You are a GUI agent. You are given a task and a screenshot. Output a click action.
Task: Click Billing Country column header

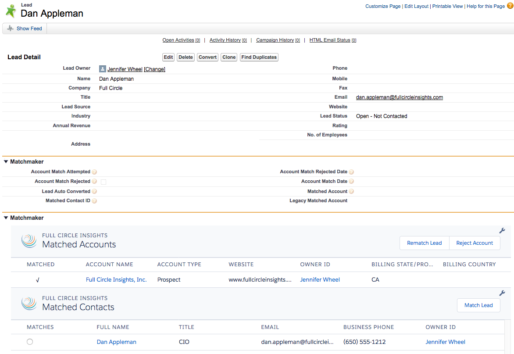pos(469,265)
